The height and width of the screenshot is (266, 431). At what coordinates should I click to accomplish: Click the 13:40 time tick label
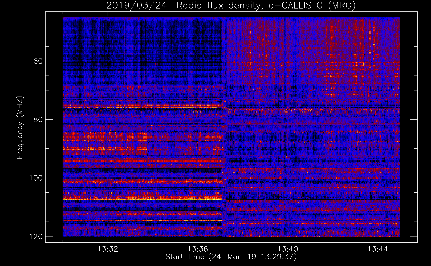pyautogui.click(x=288, y=249)
